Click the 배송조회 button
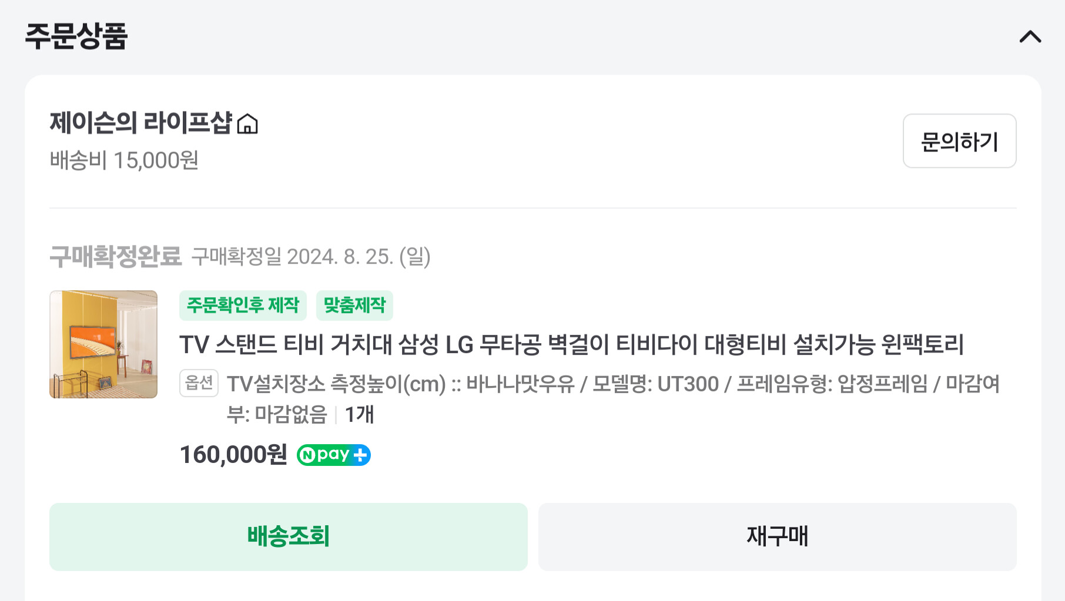The width and height of the screenshot is (1065, 601). click(289, 536)
